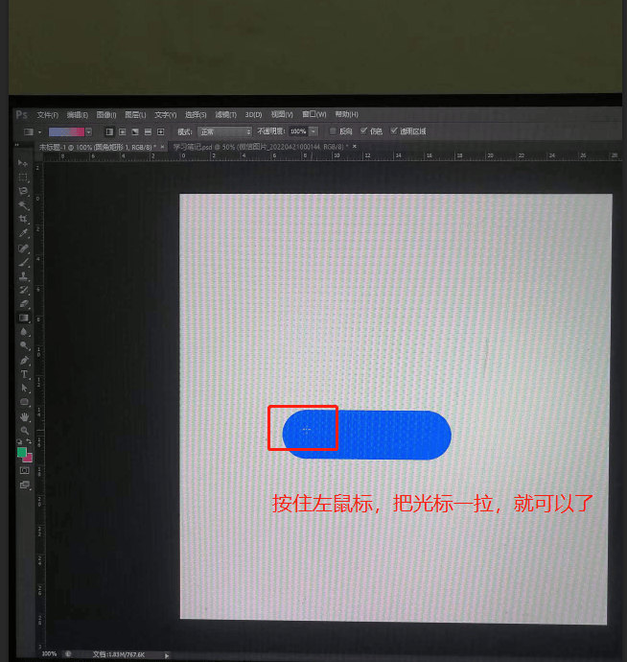
Task: Select the Horizontal Type tool
Action: [24, 373]
